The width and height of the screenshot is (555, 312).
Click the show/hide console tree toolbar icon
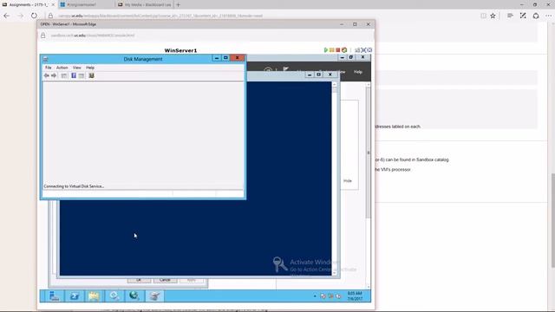tap(63, 75)
